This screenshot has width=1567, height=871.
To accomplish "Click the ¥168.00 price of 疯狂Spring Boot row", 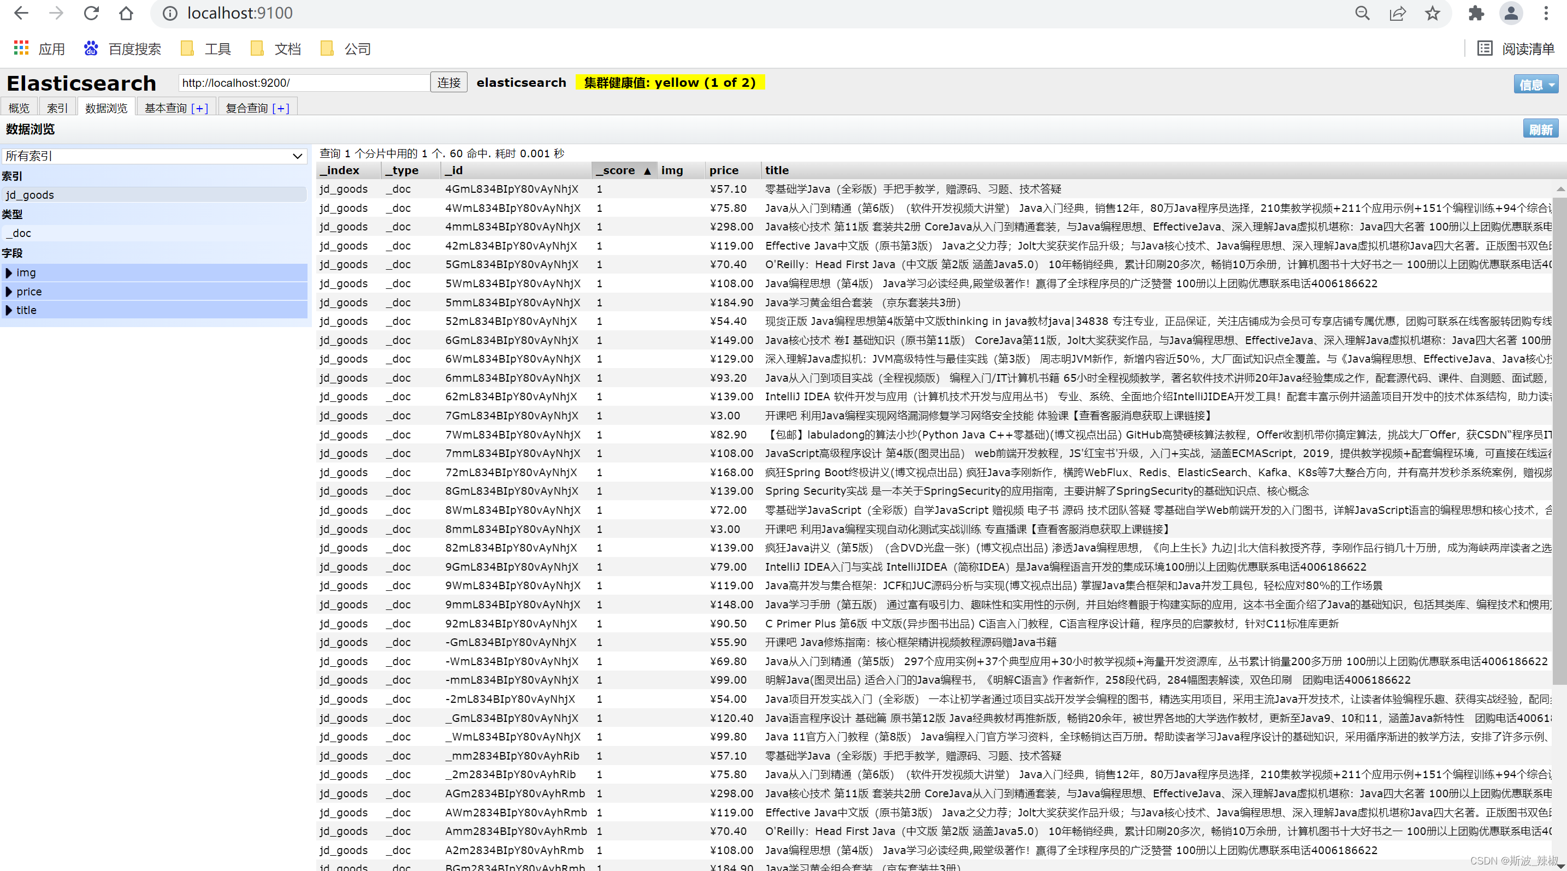I will point(732,472).
